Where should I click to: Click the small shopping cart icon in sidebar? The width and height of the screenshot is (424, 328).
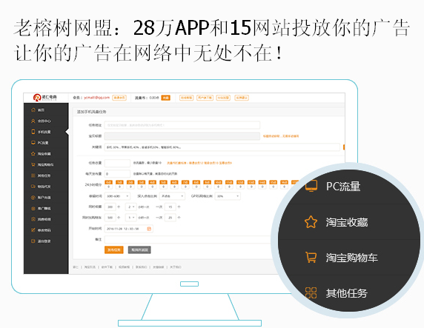coord(33,164)
